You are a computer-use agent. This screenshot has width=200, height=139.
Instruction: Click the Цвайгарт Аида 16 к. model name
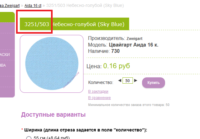point(134,45)
